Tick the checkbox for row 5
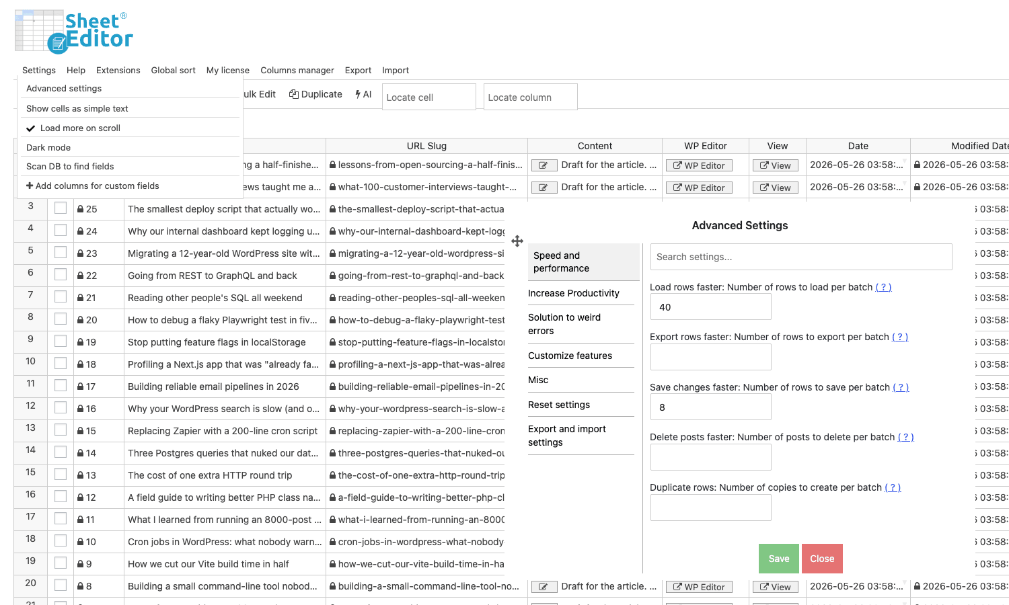 click(61, 253)
